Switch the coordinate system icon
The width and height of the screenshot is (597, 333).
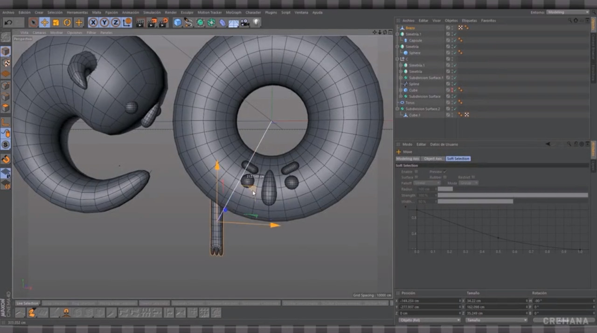coord(127,22)
